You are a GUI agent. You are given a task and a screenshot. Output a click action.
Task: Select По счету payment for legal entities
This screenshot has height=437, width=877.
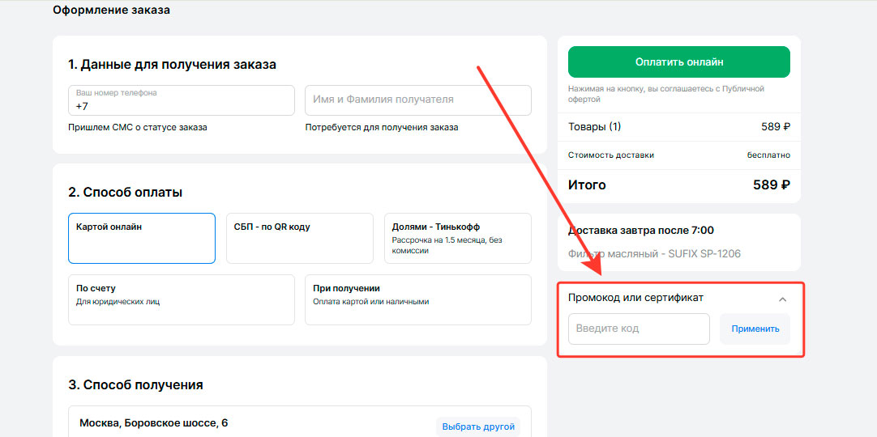coord(182,299)
